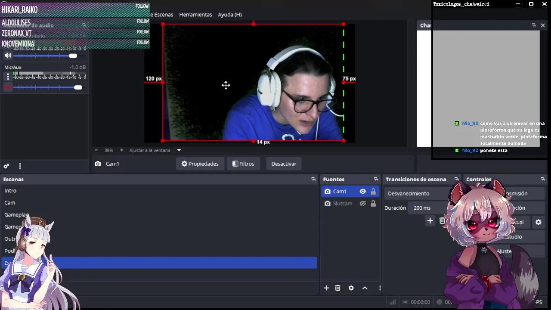Toggle the lock on Slutcam source
Viewport: 551px width, 310px height.
(373, 203)
